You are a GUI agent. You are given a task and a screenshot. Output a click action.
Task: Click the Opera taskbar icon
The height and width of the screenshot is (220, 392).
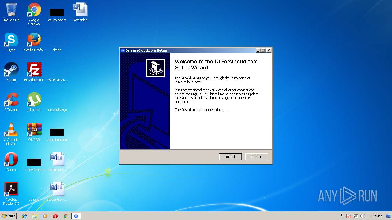click(x=55, y=216)
